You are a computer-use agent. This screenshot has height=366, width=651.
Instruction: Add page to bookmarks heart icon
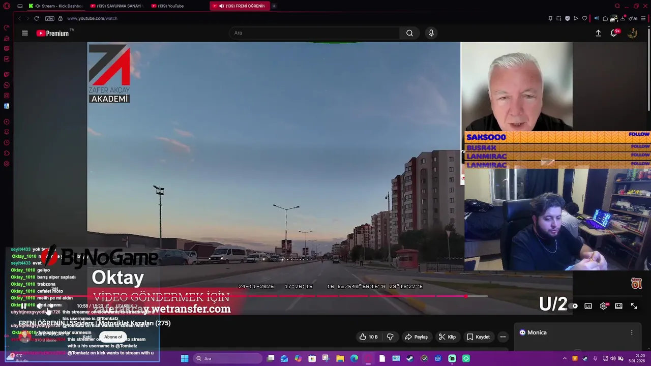(x=584, y=18)
